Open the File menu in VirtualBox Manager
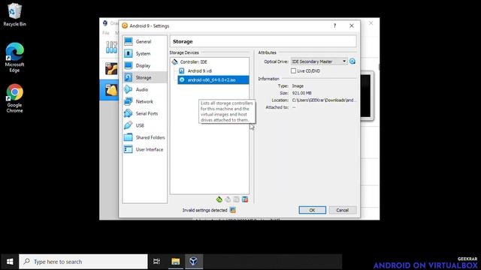The height and width of the screenshot is (270, 481). click(x=106, y=33)
